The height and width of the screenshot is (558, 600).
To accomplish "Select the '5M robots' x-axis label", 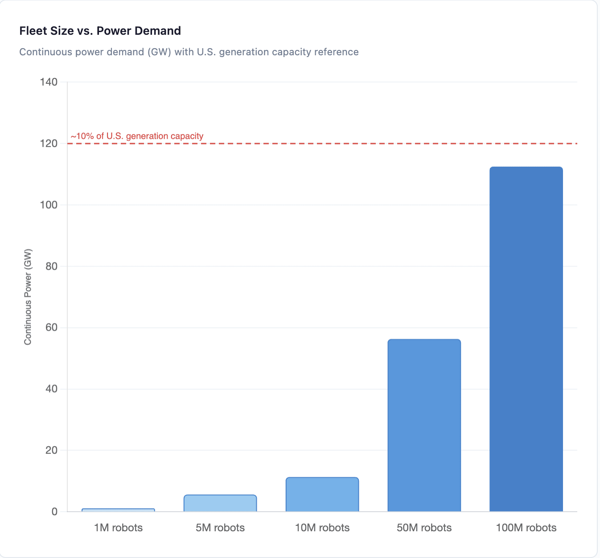I will pyautogui.click(x=220, y=528).
